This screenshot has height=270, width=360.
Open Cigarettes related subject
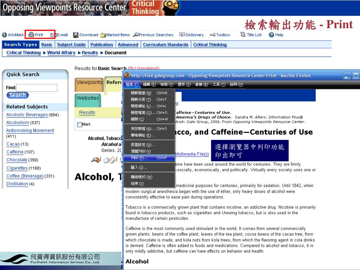[x=17, y=168]
